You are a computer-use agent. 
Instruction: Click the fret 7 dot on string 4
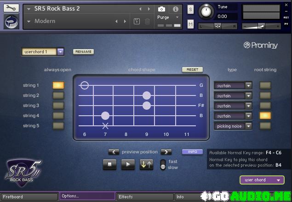(105, 116)
